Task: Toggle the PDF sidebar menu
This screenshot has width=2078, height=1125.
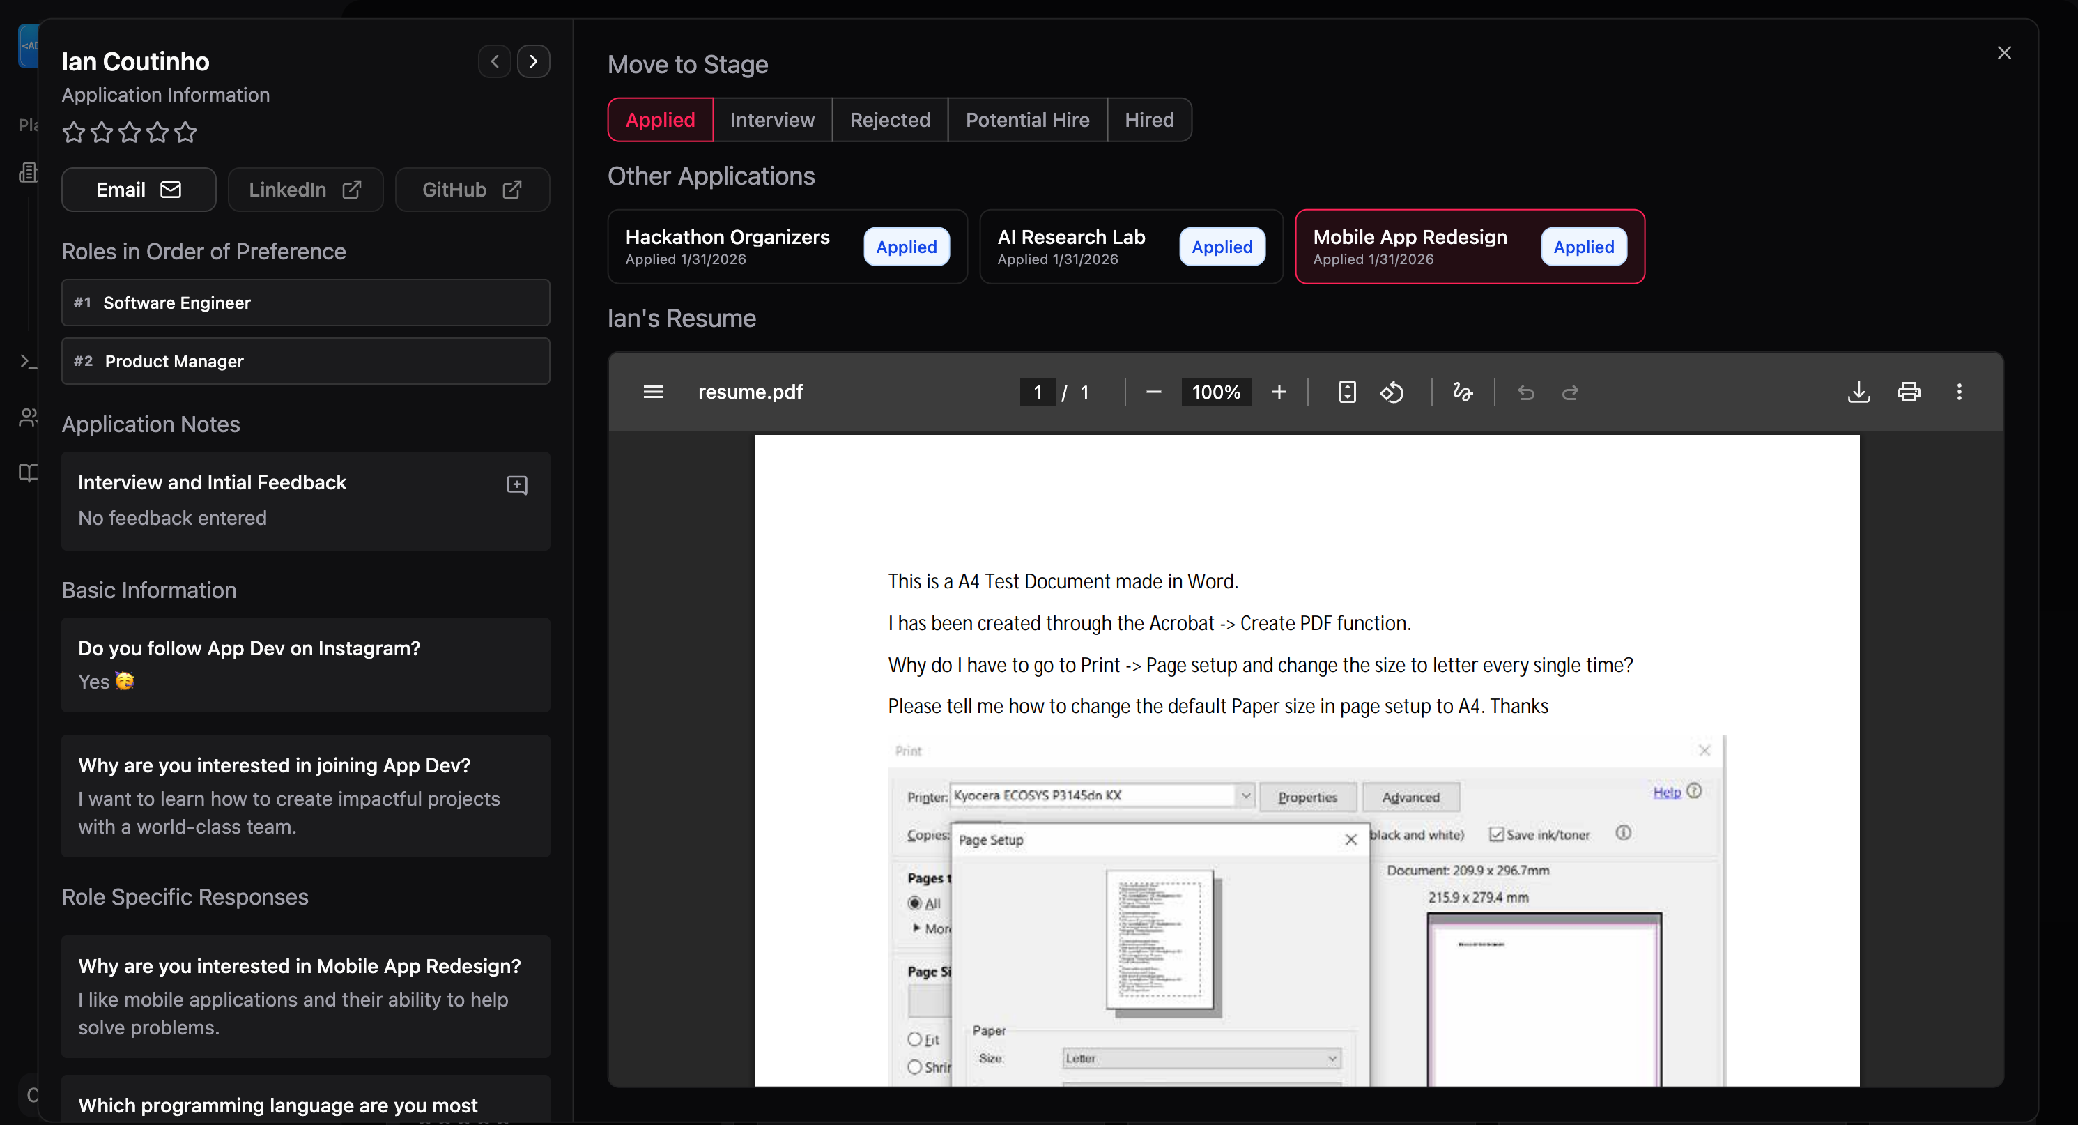Action: tap(653, 392)
